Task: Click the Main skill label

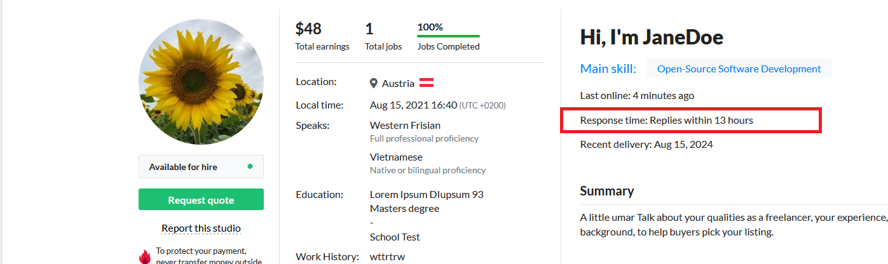Action: [x=609, y=69]
